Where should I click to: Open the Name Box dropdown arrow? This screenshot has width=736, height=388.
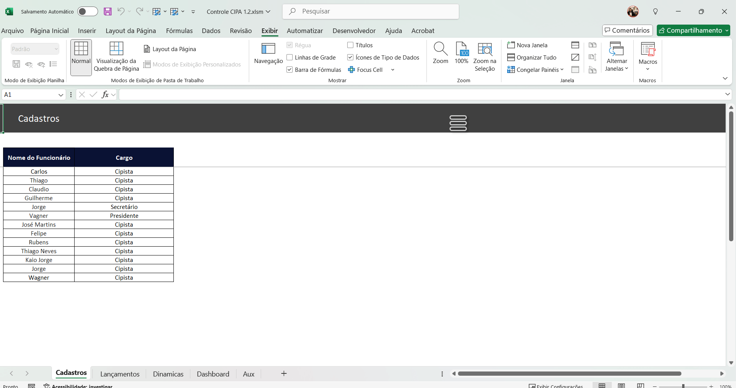61,95
